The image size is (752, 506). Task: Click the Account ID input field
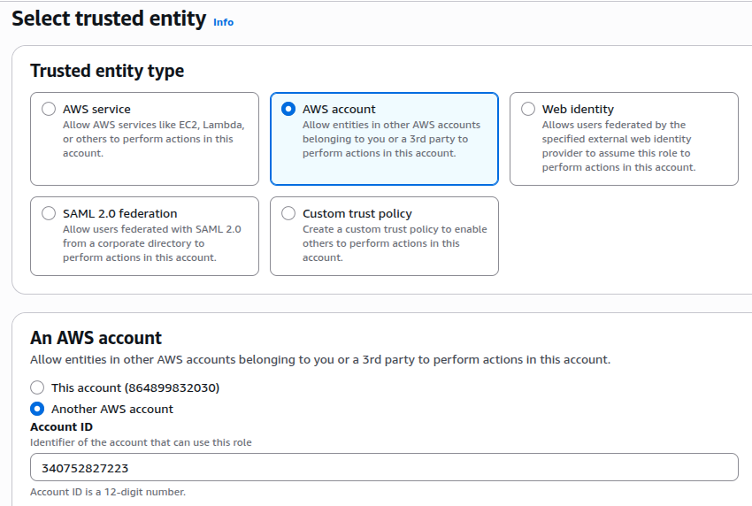click(x=384, y=467)
